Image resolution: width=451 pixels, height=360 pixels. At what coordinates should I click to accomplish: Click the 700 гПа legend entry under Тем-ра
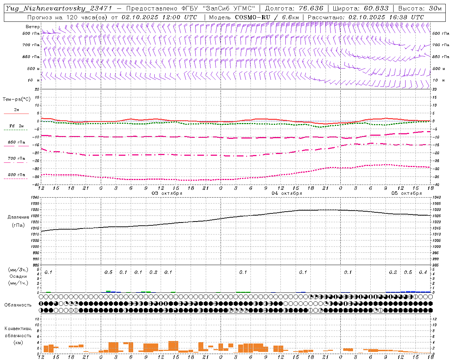(17, 159)
